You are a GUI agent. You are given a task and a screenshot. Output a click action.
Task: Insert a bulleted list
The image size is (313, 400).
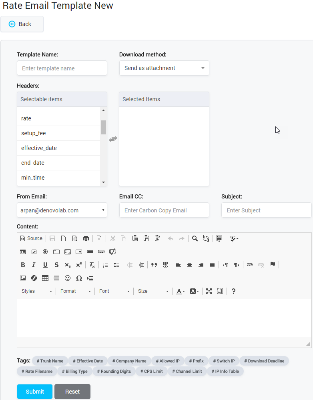[x=116, y=265]
